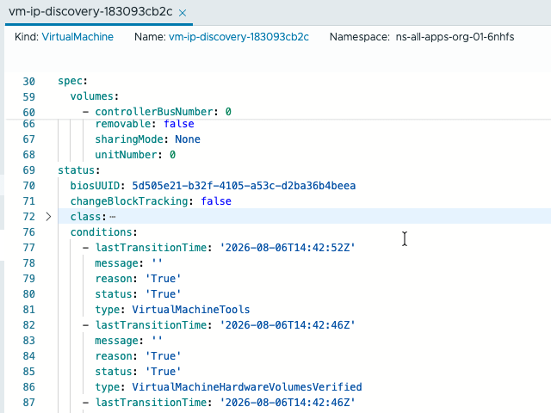Click the spec: key on line 30

pos(72,81)
